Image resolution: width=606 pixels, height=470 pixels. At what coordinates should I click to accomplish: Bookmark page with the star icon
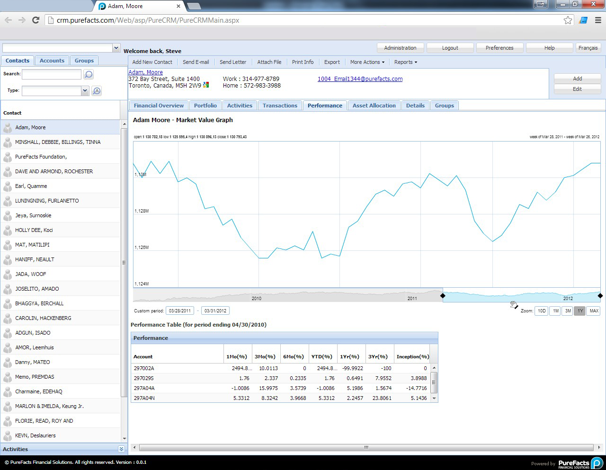tap(568, 20)
